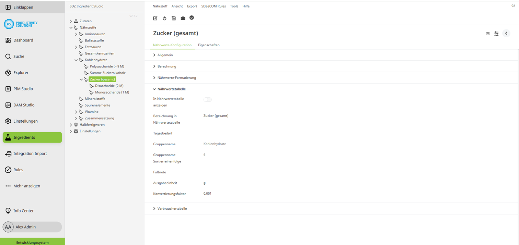
Task: Toggle 'In Nährwertetabelle anzeigen' switch
Action: click(x=207, y=99)
